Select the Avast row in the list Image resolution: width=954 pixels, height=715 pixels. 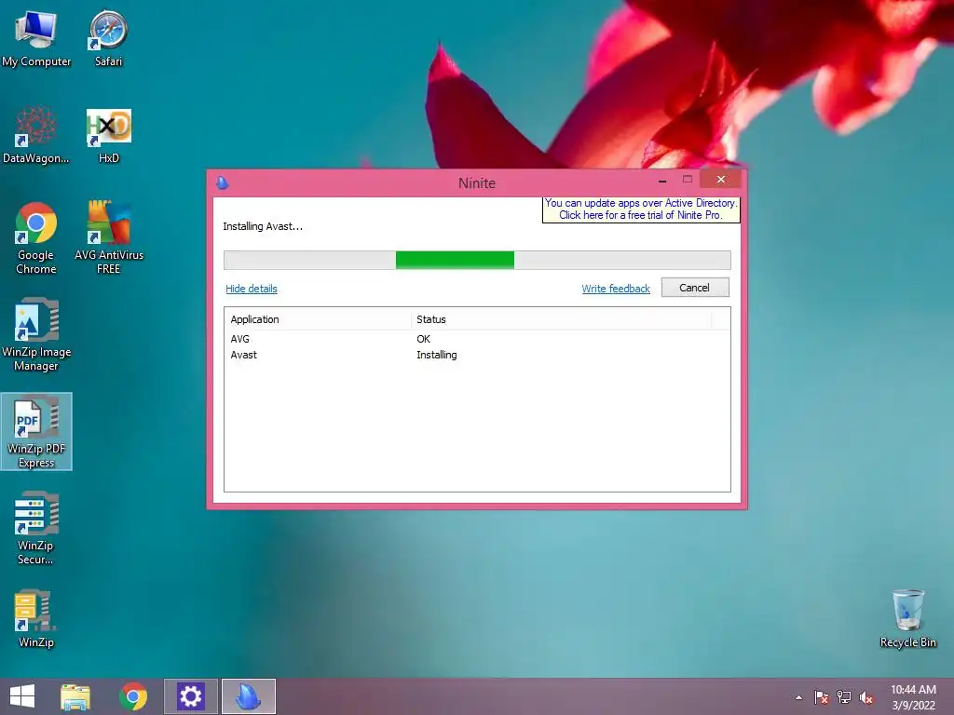(x=477, y=355)
